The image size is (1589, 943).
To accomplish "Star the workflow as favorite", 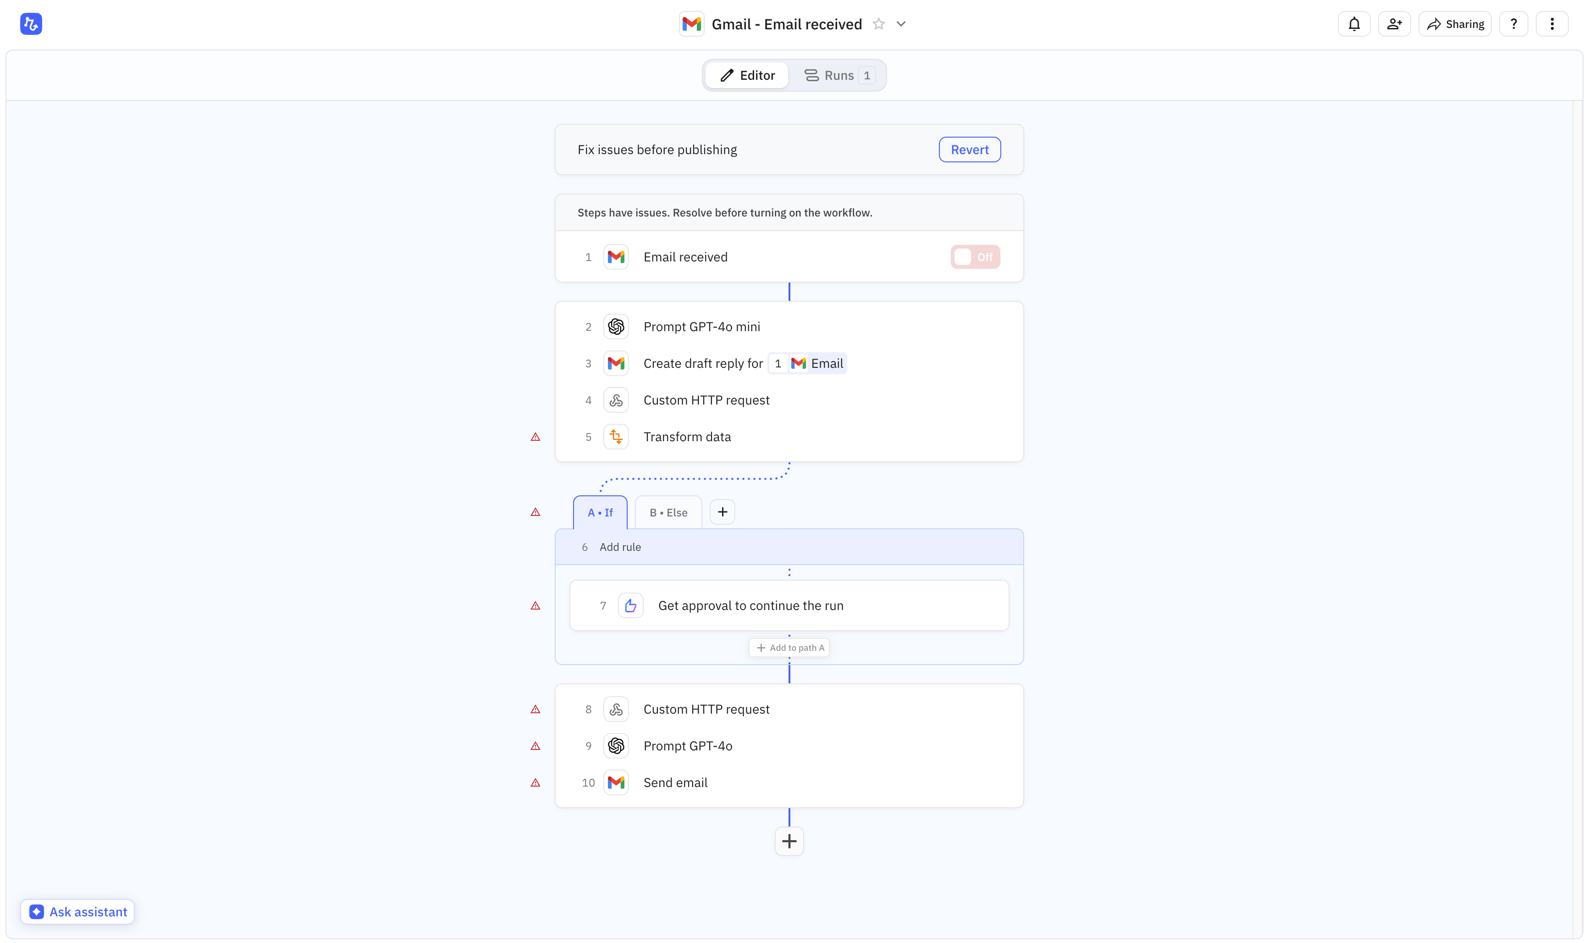I will pos(878,24).
